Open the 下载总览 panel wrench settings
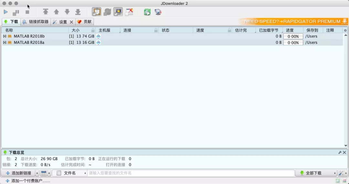The image size is (349, 184). pyautogui.click(x=340, y=152)
